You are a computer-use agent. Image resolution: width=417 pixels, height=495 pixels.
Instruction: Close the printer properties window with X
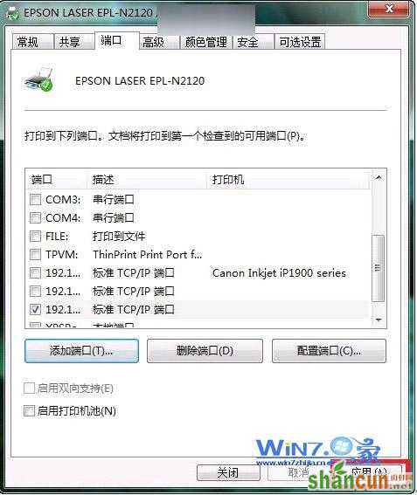[389, 9]
